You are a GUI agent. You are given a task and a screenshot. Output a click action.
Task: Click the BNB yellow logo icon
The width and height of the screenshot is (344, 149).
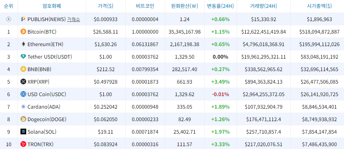23,69
